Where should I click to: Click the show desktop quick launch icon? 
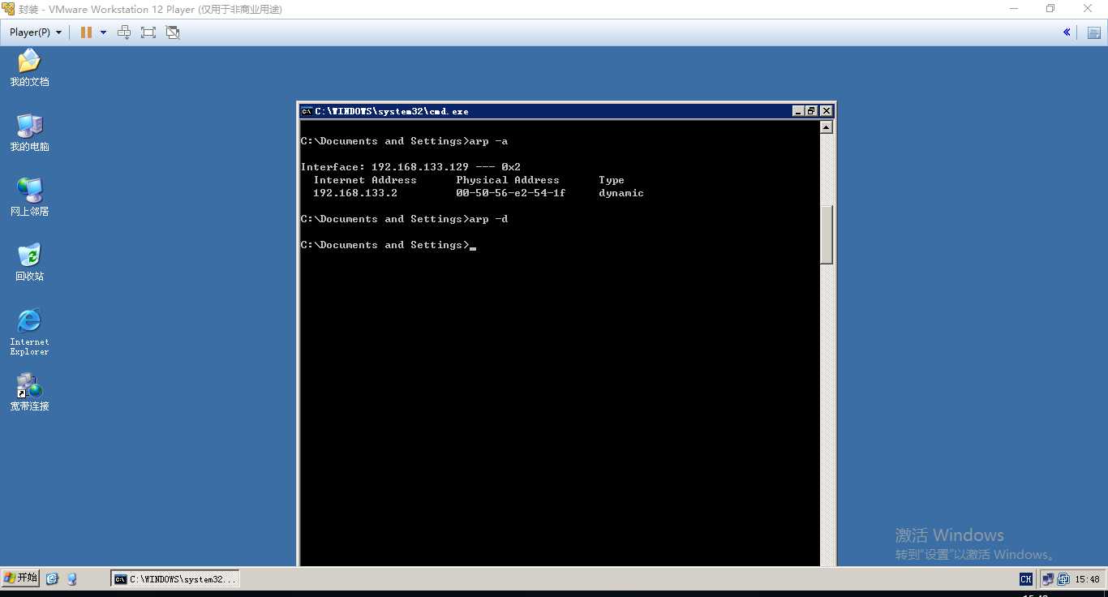click(72, 579)
